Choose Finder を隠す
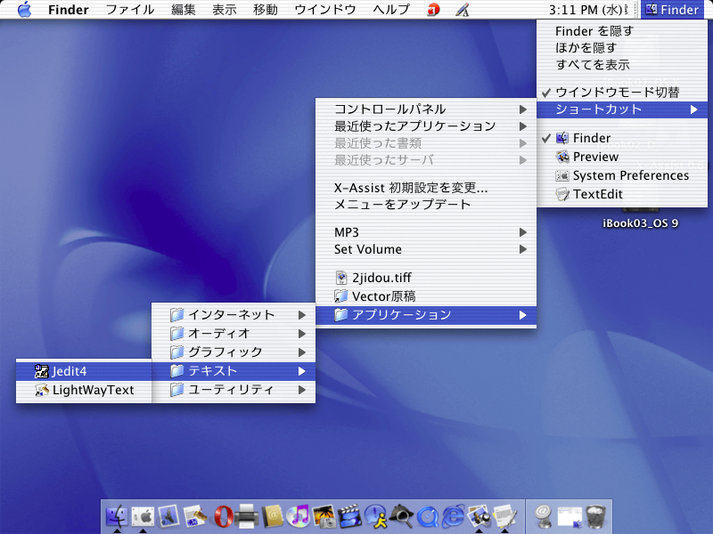This screenshot has width=713, height=534. pyautogui.click(x=622, y=31)
